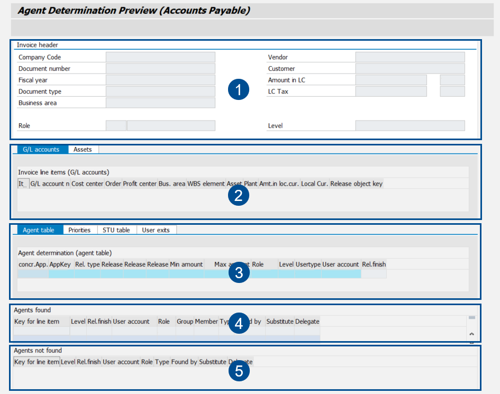
Task: Click the Level field in invoice header
Action: [x=410, y=126]
